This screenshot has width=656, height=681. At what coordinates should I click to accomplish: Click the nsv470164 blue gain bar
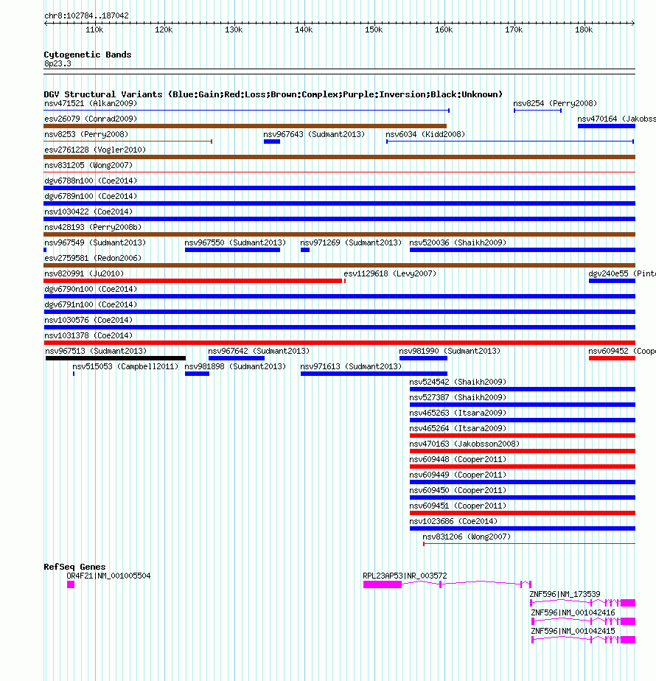tap(607, 126)
